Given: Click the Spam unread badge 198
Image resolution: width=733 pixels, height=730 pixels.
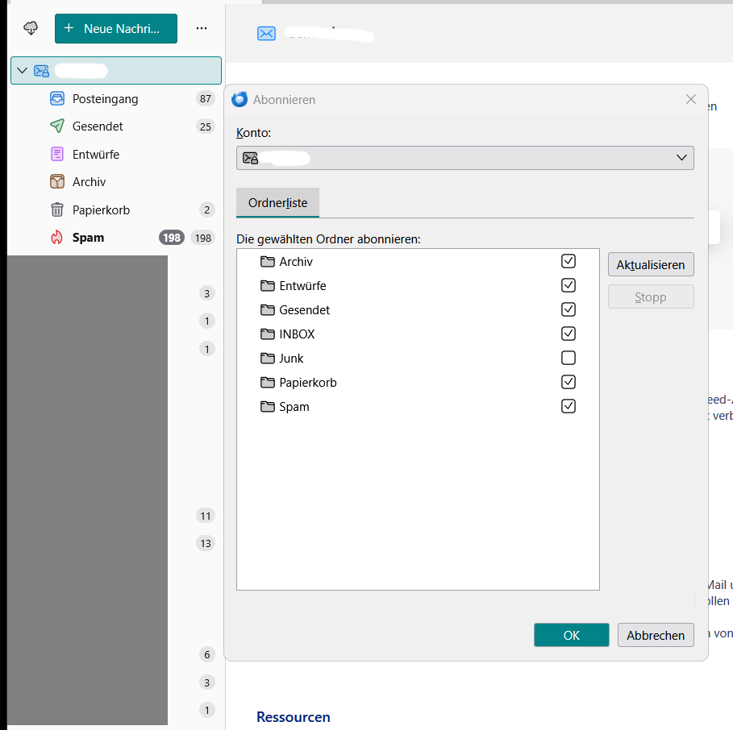Looking at the screenshot, I should tap(172, 238).
